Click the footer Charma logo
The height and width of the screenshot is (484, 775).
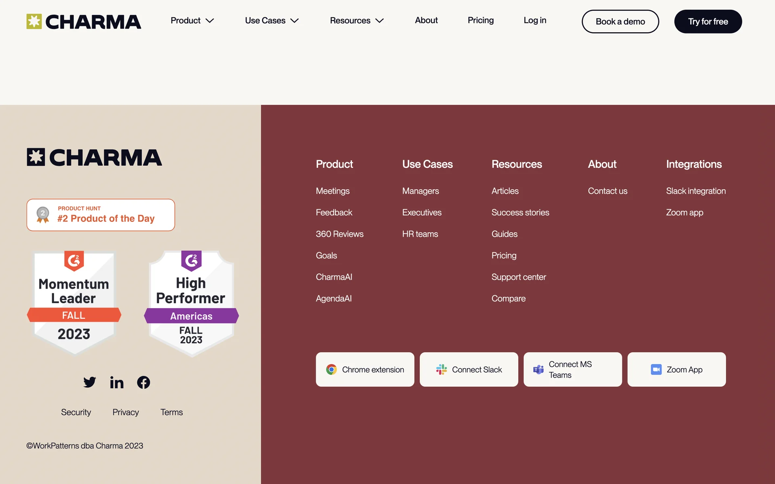point(94,157)
